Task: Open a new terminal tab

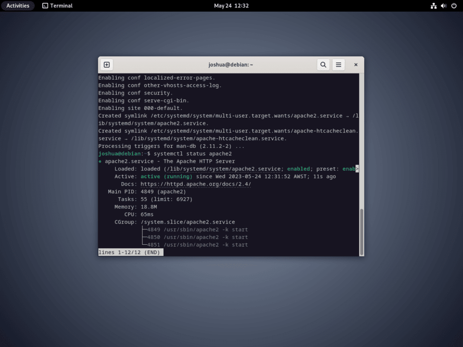Action: pos(106,64)
